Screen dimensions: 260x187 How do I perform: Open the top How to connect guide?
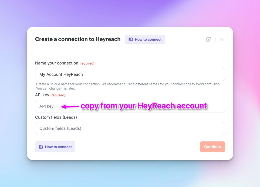[145, 39]
